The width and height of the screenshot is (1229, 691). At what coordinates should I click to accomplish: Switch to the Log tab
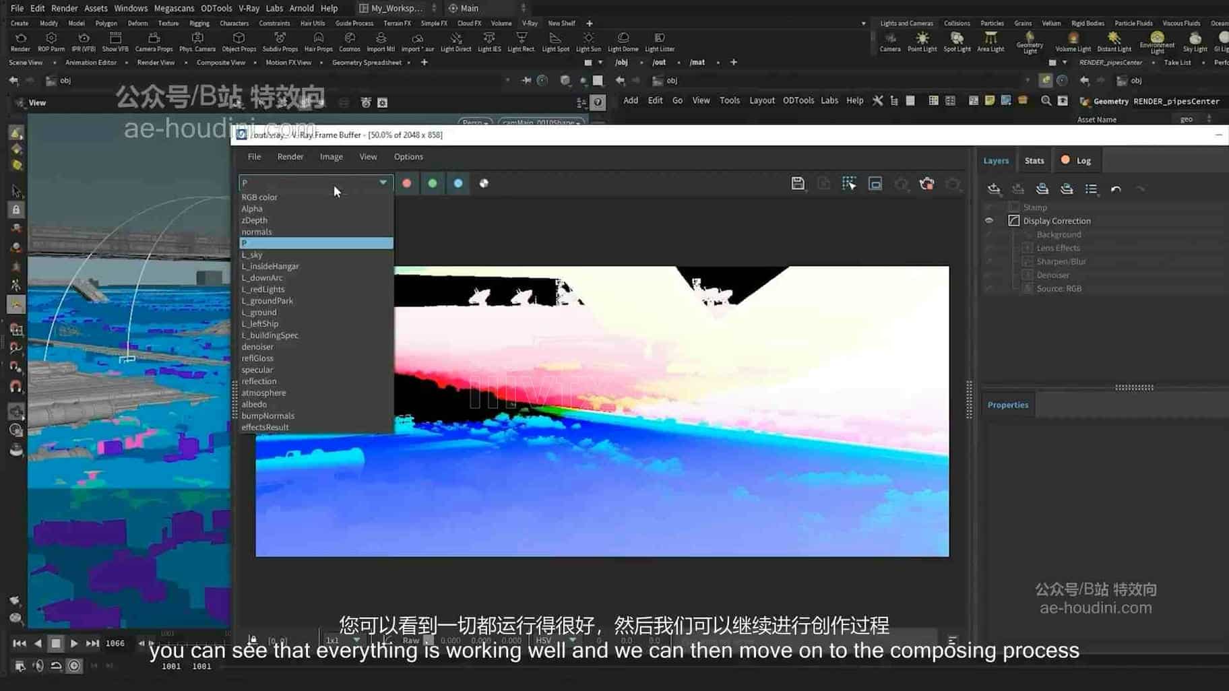[1076, 160]
